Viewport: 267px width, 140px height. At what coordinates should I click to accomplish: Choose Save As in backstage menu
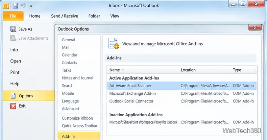(x=25, y=29)
